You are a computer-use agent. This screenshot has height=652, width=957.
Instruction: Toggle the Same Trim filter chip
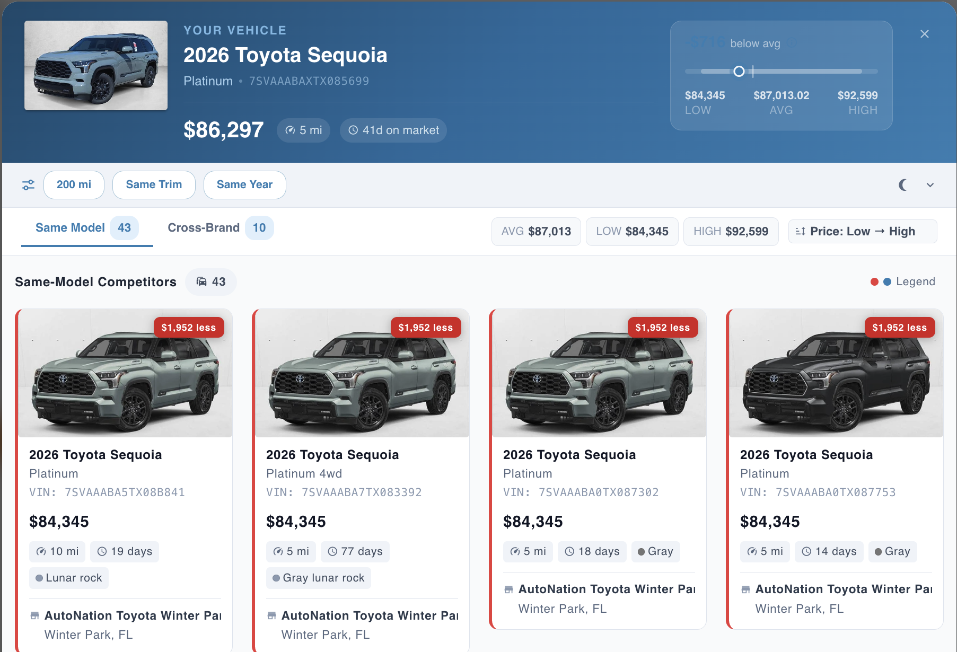click(x=154, y=185)
